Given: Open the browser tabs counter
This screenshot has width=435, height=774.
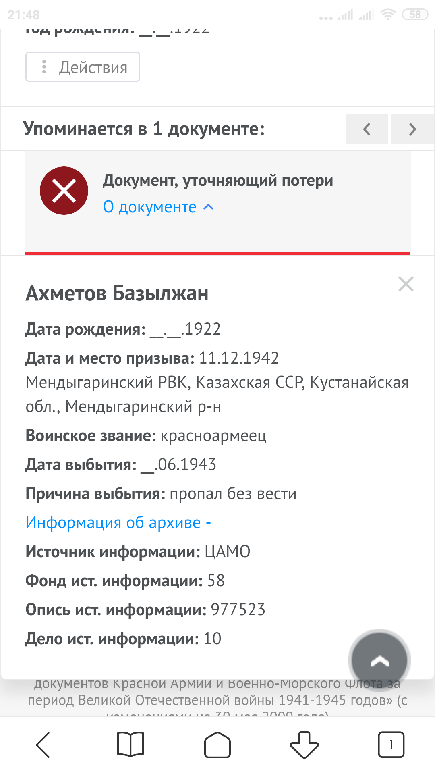Looking at the screenshot, I should [391, 745].
